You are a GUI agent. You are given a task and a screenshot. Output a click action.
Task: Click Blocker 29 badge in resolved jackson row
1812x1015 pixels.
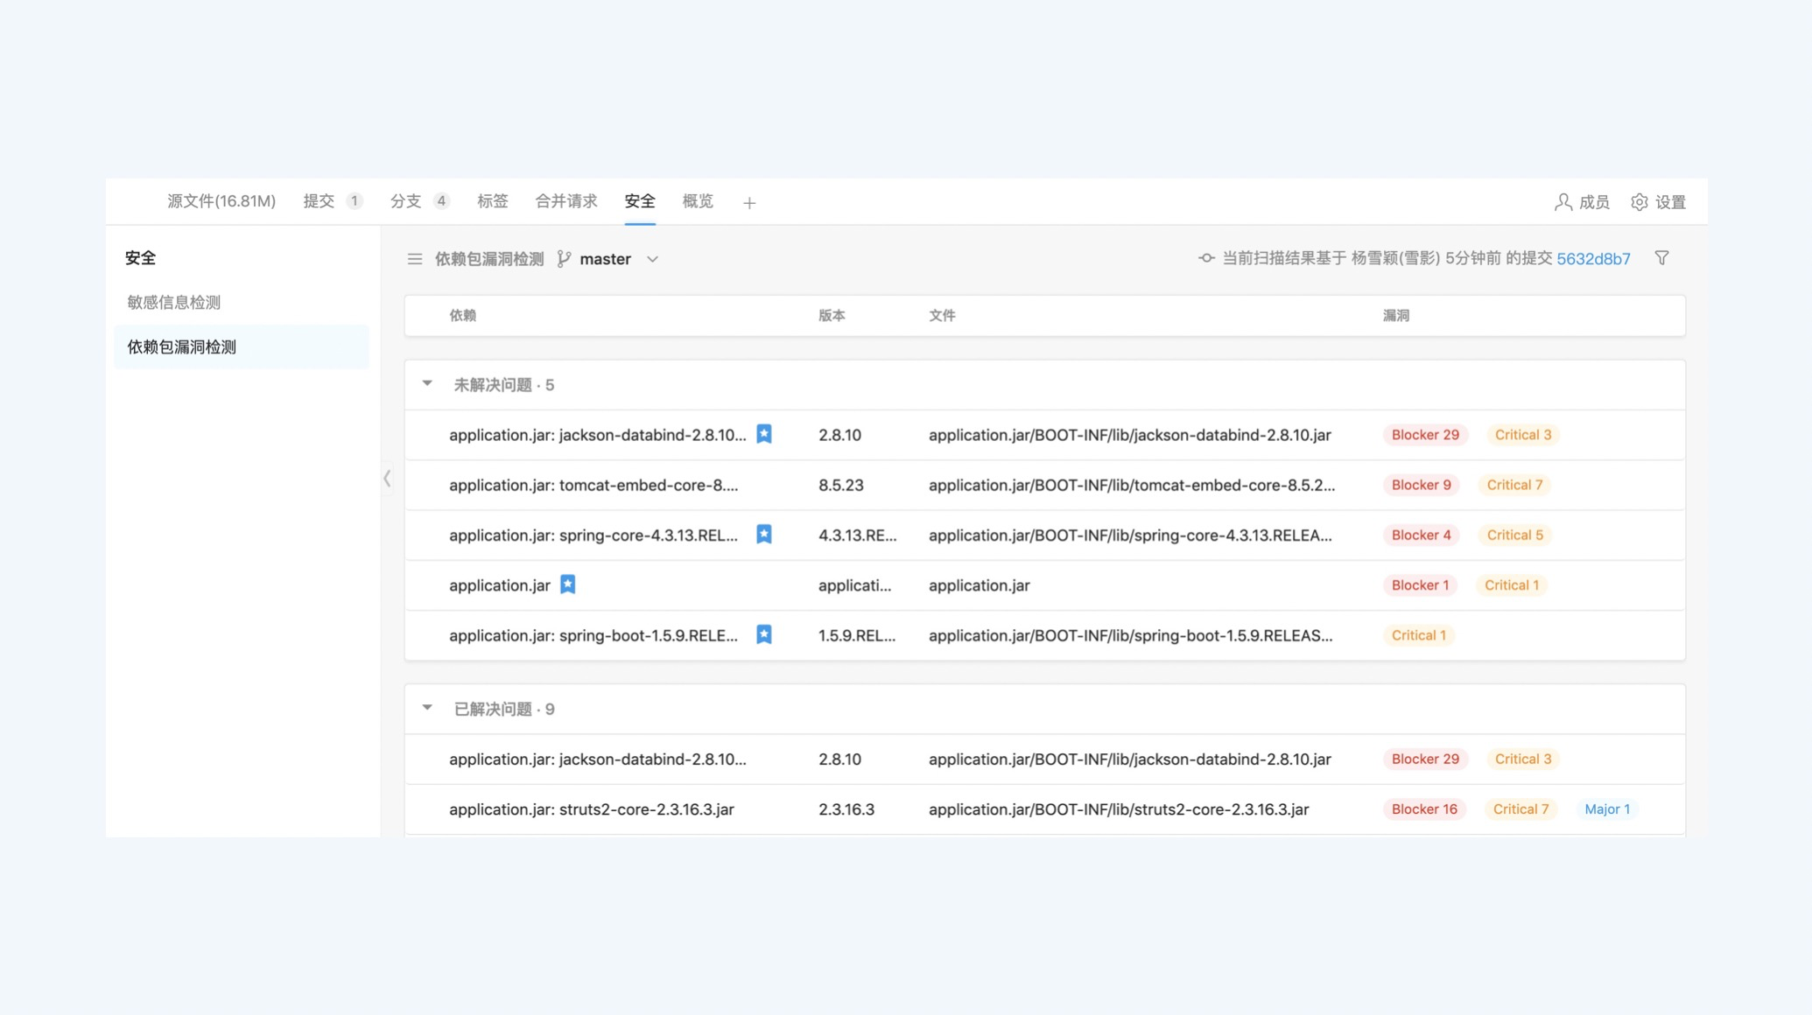tap(1425, 759)
